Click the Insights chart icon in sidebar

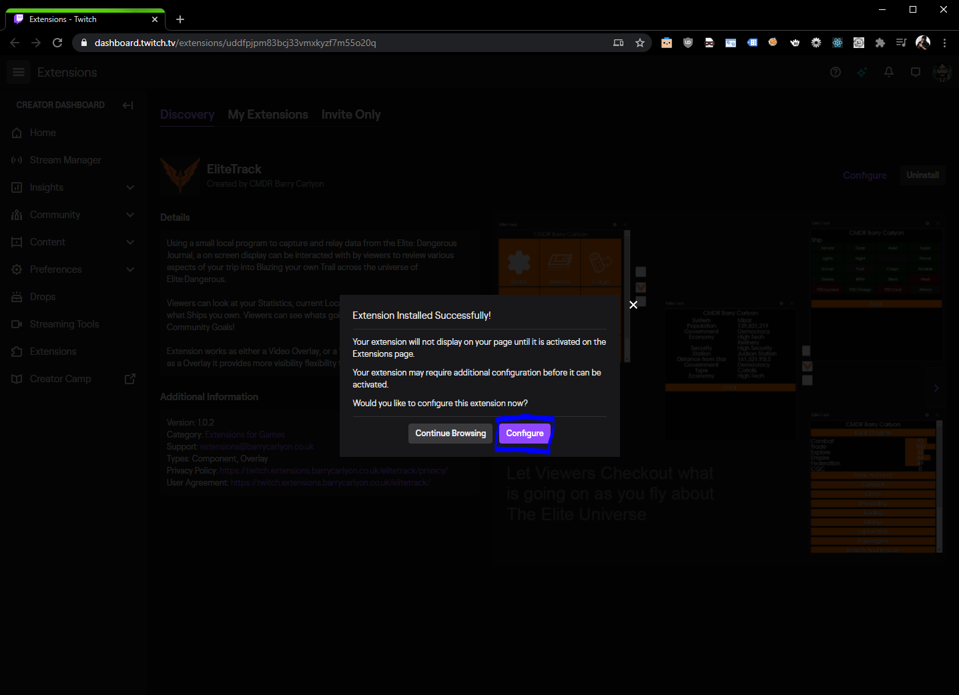click(17, 187)
